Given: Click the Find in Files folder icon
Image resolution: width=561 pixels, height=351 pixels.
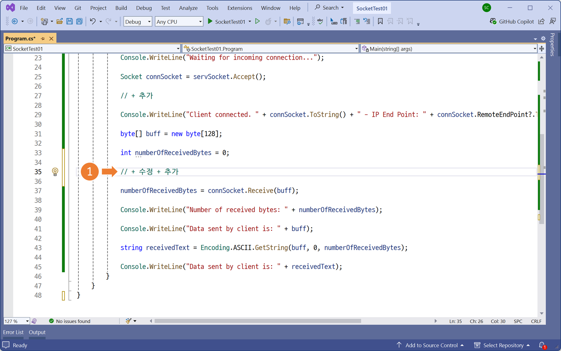Looking at the screenshot, I should [x=287, y=21].
